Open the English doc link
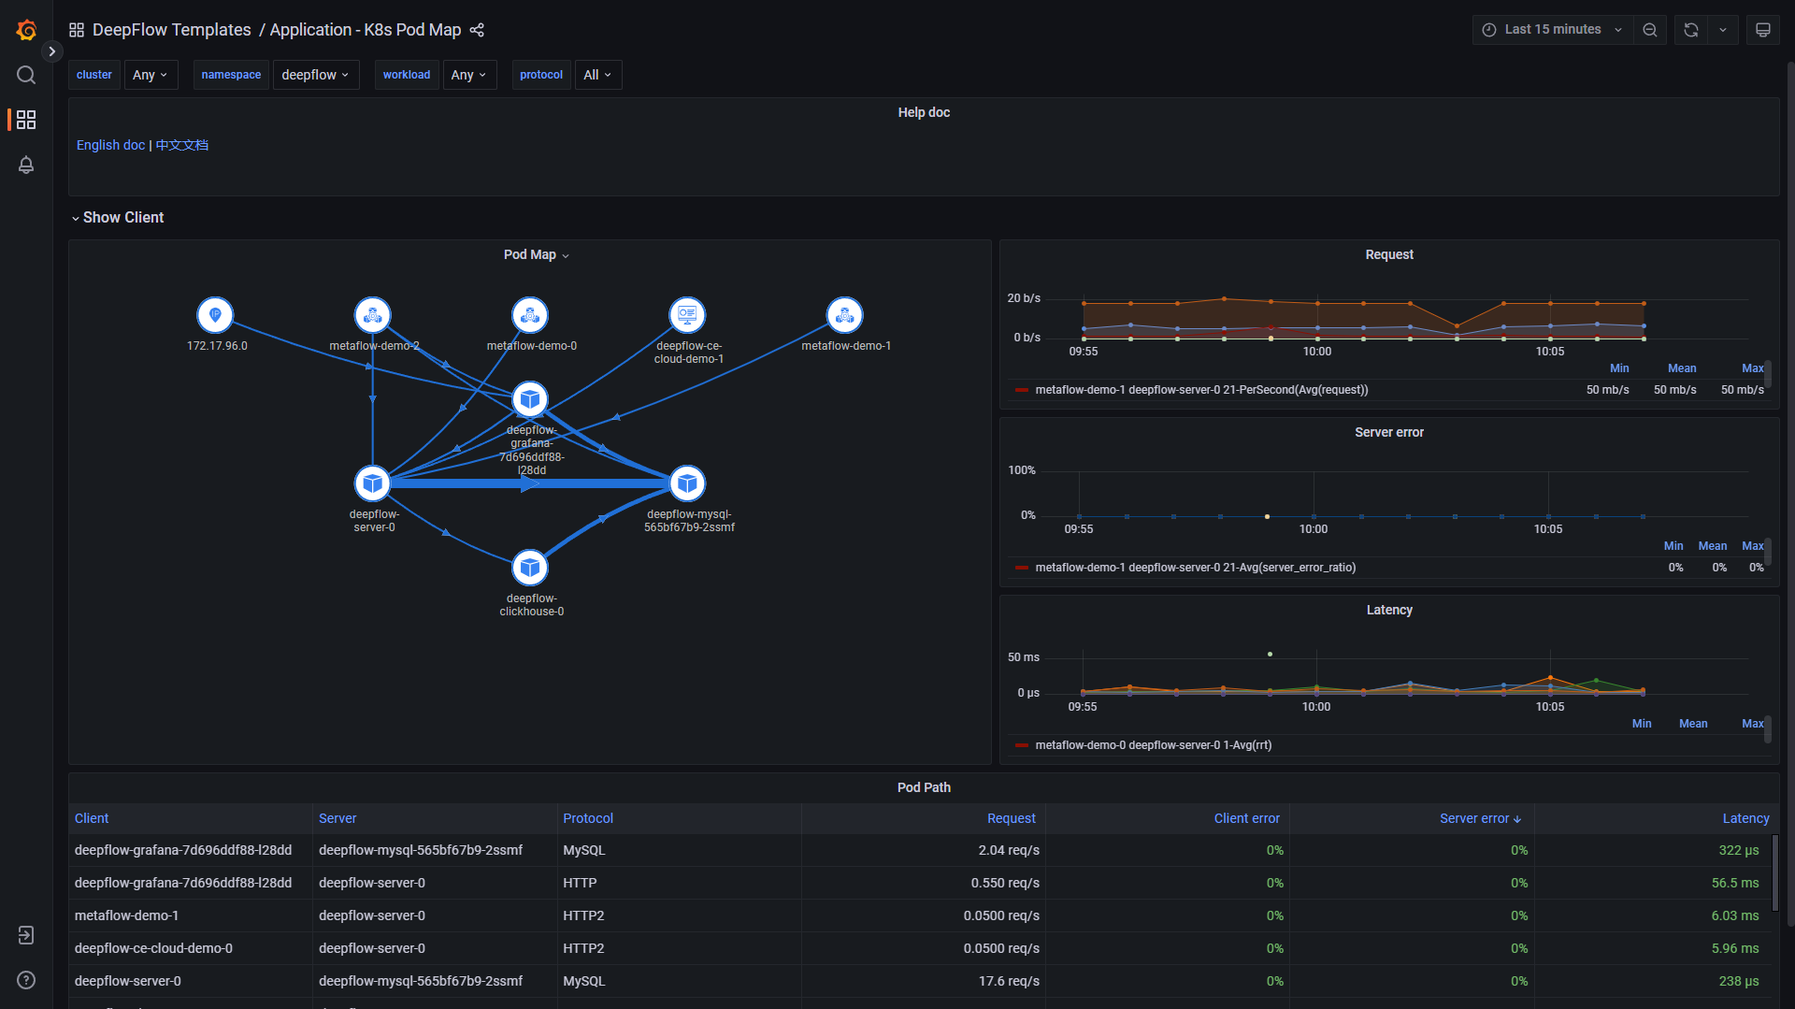1795x1009 pixels. coord(110,145)
